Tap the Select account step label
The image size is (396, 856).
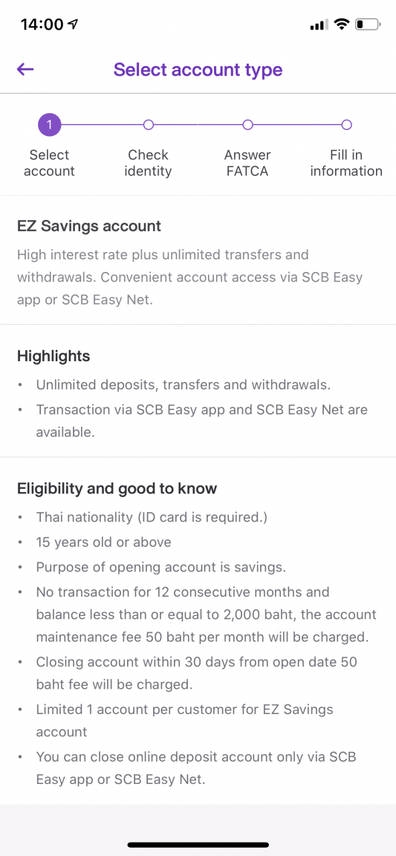tap(49, 163)
